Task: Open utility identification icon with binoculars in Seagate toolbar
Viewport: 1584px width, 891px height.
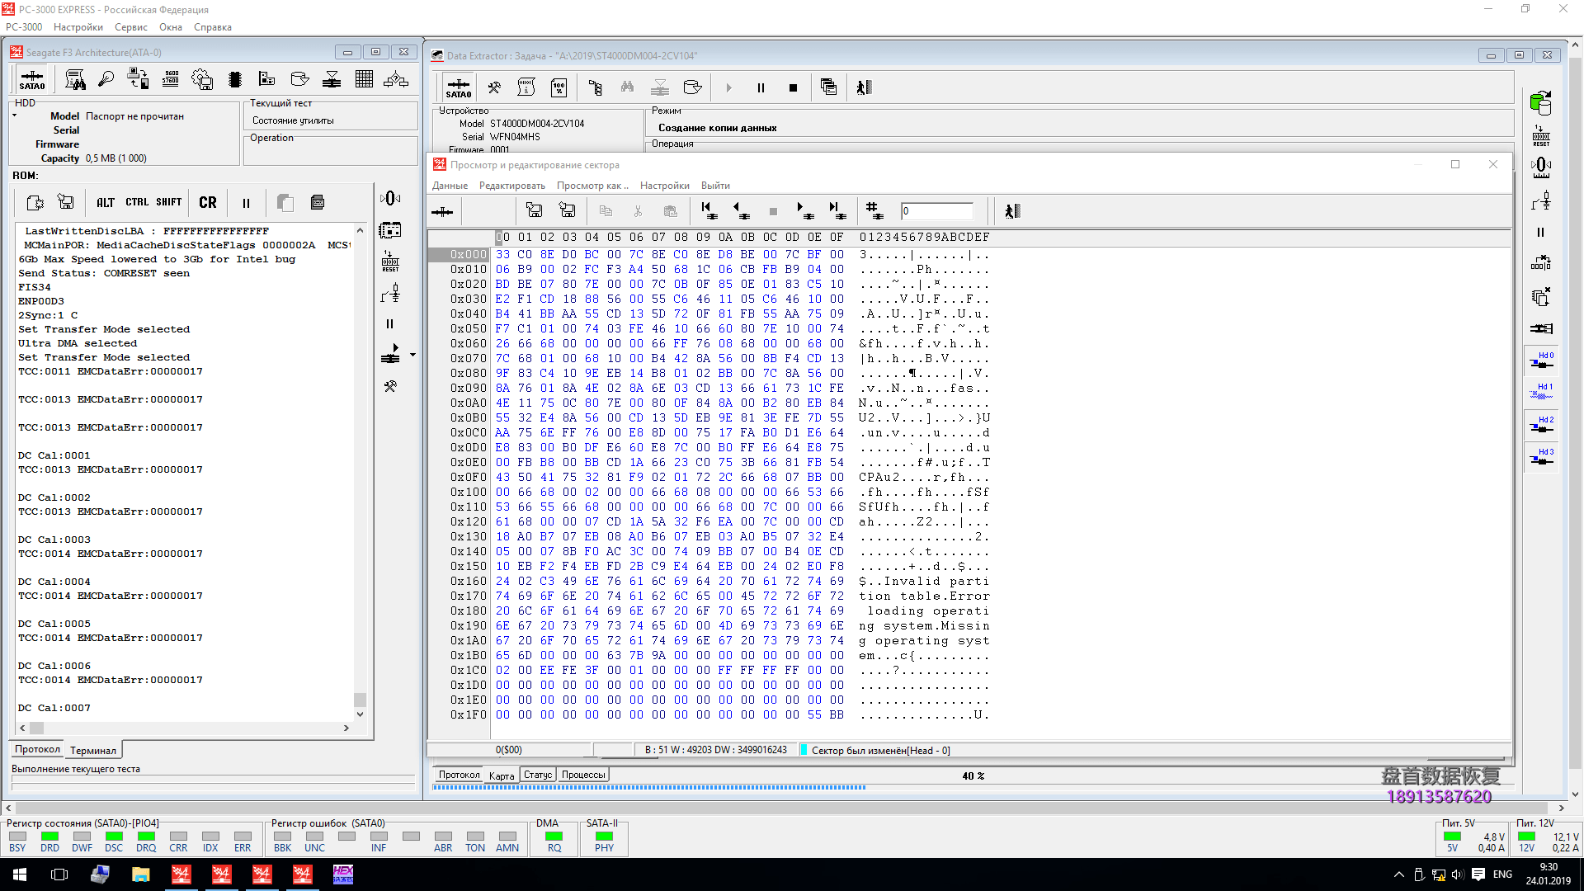Action: [75, 80]
